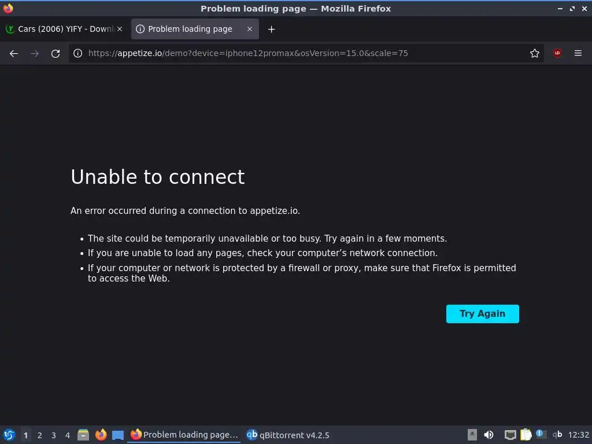The width and height of the screenshot is (592, 444).
Task: Click the Try Again button
Action: pyautogui.click(x=483, y=314)
